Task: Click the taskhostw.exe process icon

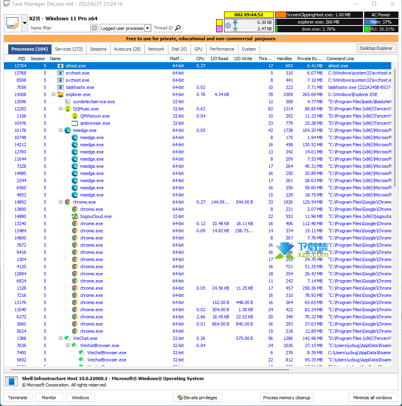Action: [x=60, y=87]
